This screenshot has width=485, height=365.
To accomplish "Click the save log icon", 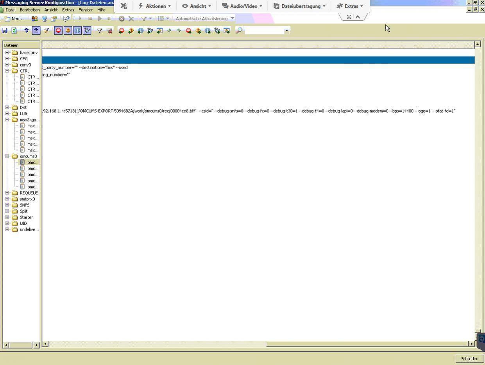I will (x=5, y=30).
